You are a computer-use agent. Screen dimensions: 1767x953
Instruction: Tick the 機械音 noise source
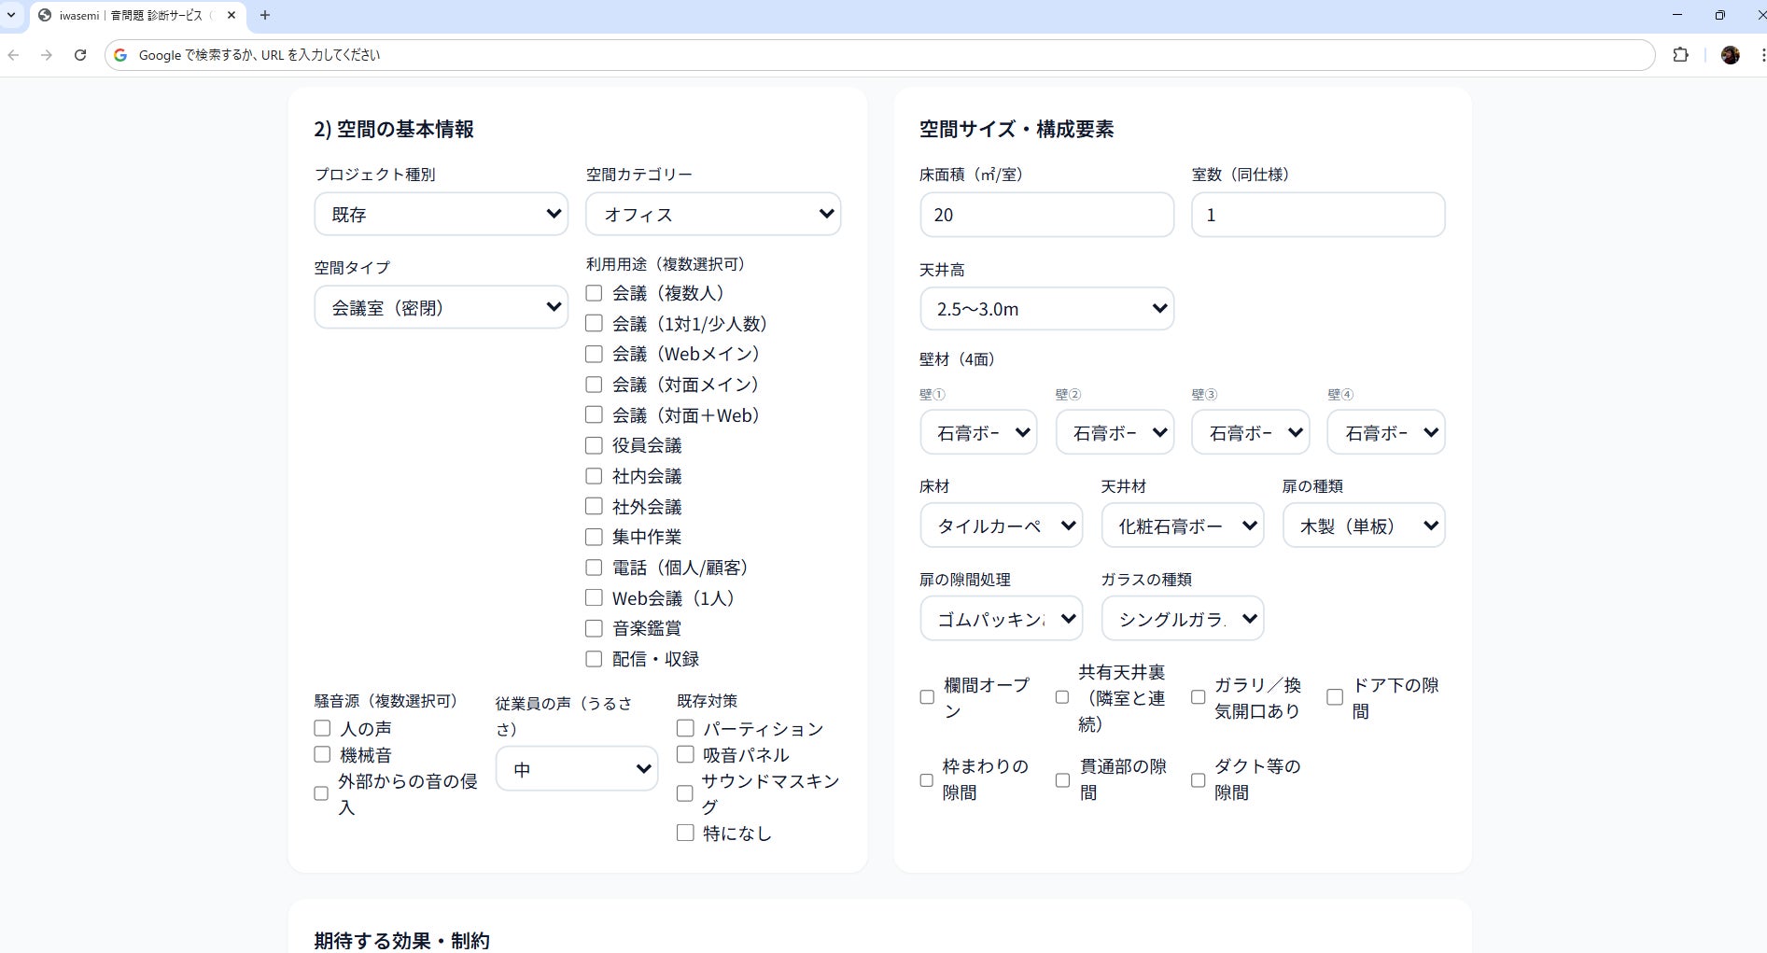tap(322, 754)
